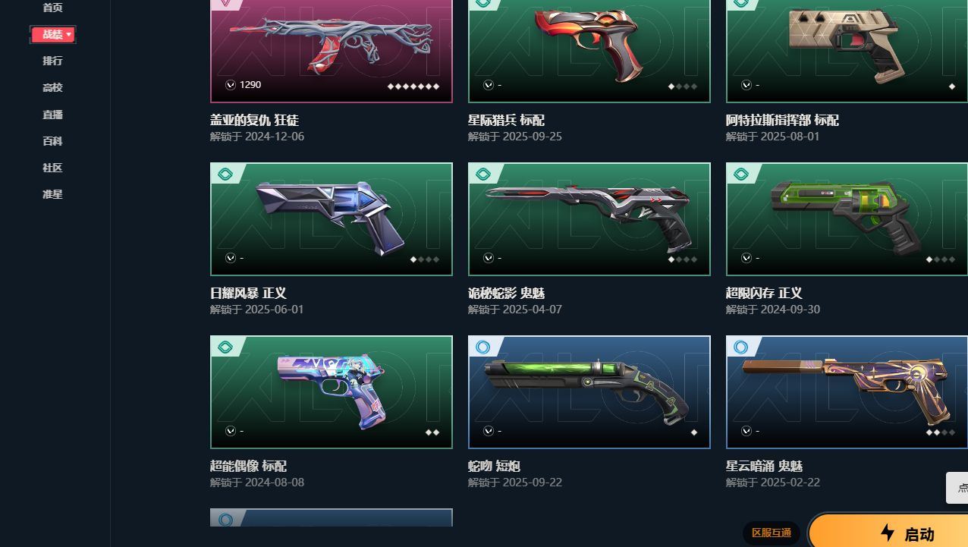Click the 区服互通 button
Screen dimensions: 968x547
click(x=772, y=533)
